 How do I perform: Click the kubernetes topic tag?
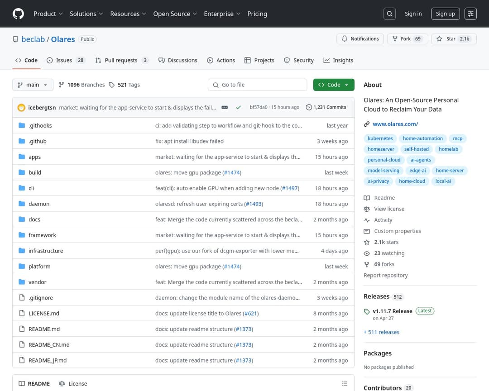(380, 138)
